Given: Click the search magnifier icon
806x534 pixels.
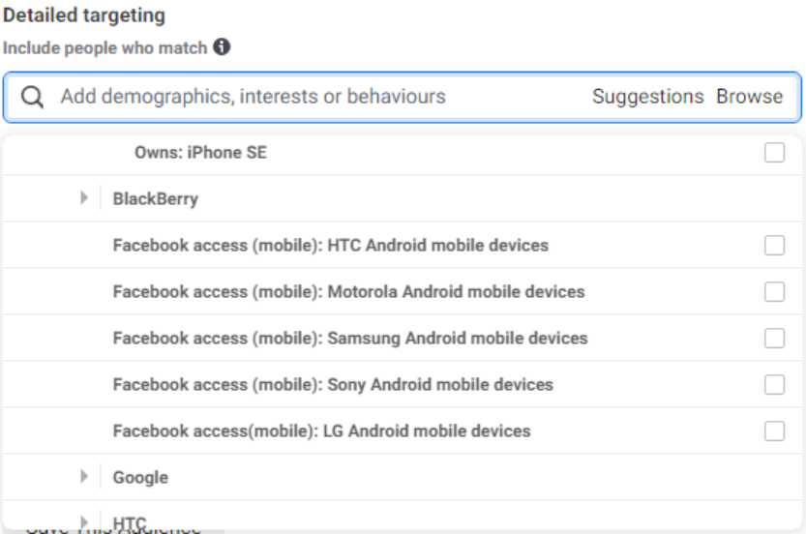Looking at the screenshot, I should 32,97.
